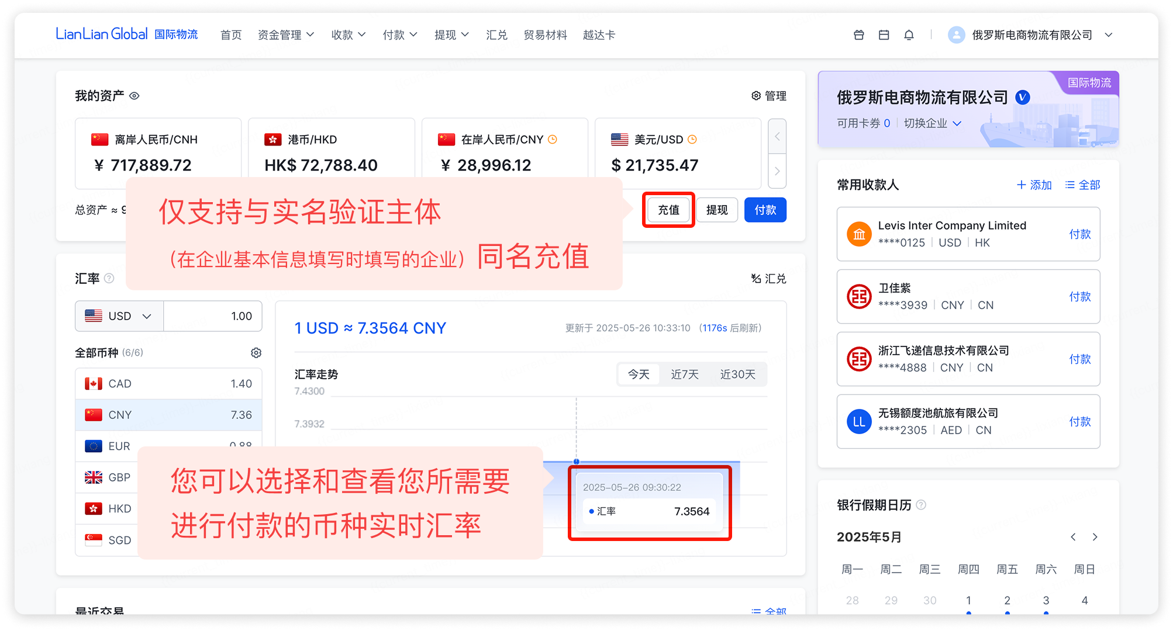
Task: Go to next month in calendar
Action: (x=1095, y=537)
